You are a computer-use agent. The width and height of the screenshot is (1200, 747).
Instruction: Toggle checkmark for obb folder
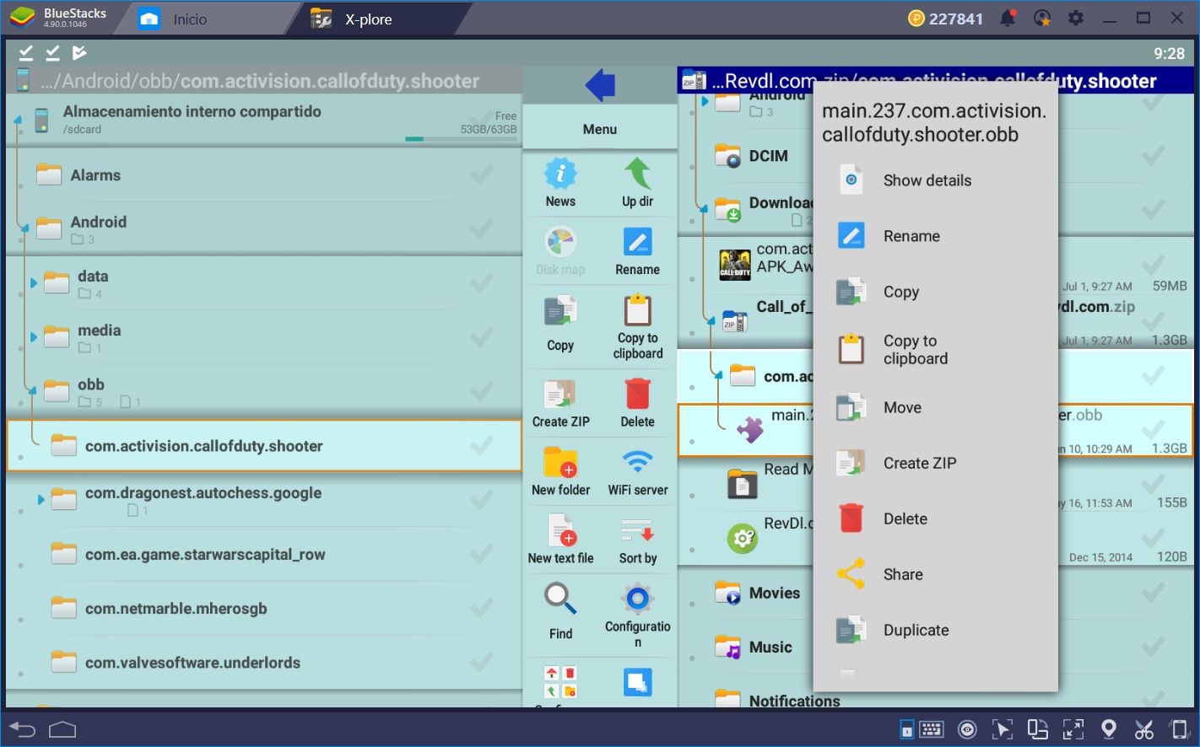[482, 391]
